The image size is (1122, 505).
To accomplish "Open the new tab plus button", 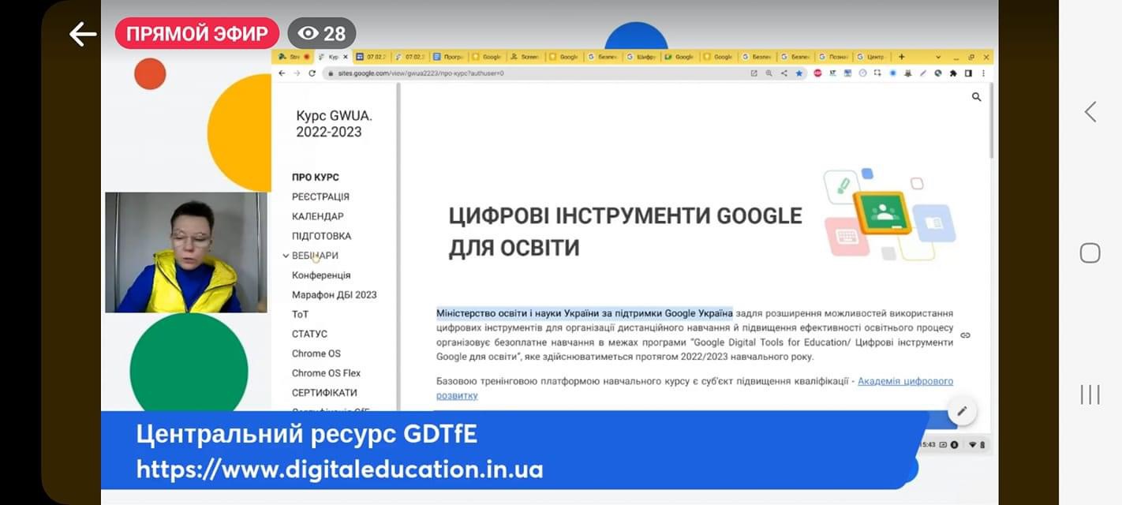I will 902,57.
